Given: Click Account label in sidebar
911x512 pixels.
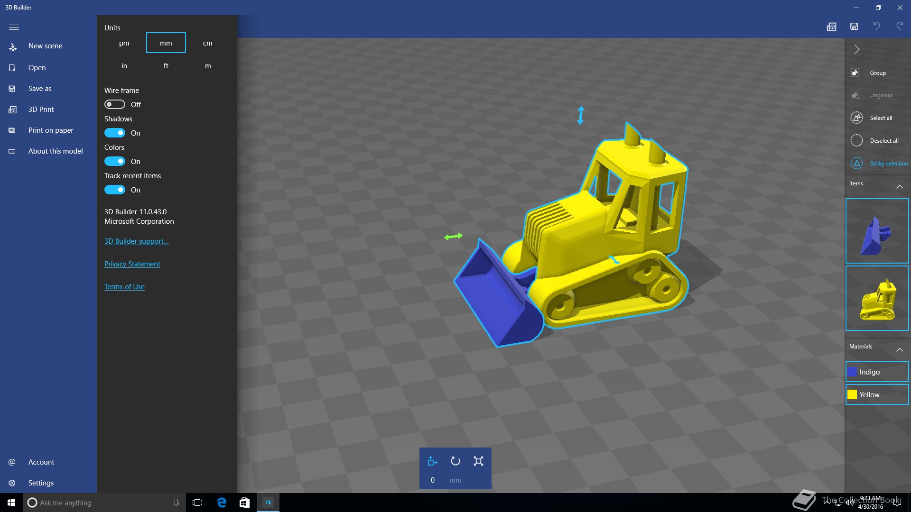Looking at the screenshot, I should (41, 462).
